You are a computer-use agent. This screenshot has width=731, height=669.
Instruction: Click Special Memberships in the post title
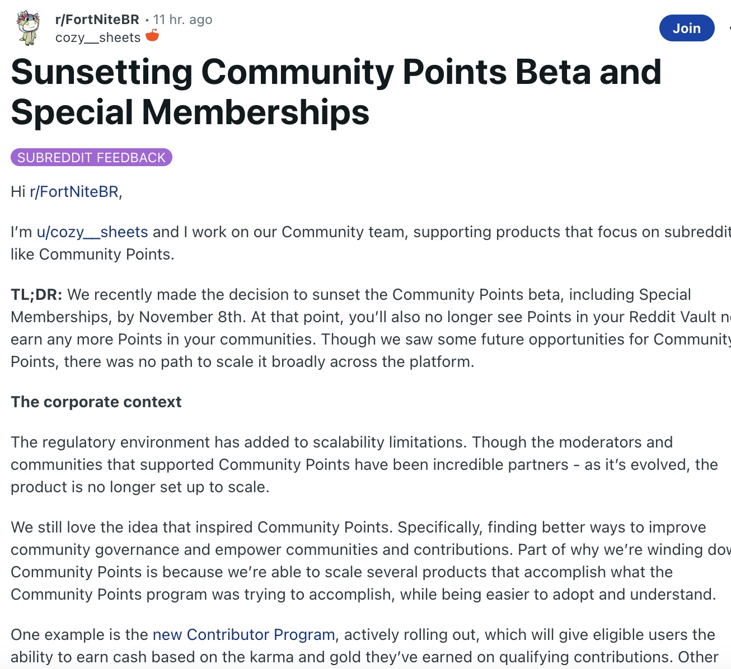(190, 112)
